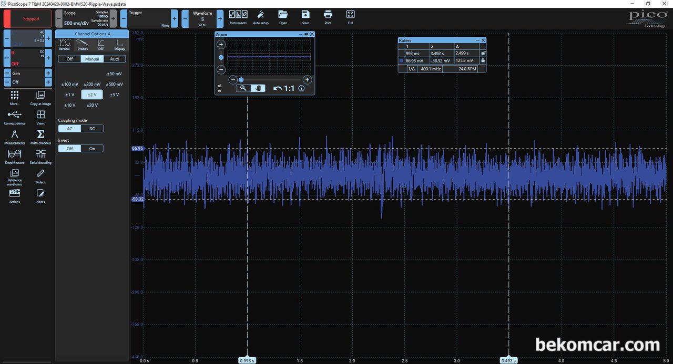The width and height of the screenshot is (673, 364).
Task: Show zoom info in Zoom panel
Action: point(301,88)
